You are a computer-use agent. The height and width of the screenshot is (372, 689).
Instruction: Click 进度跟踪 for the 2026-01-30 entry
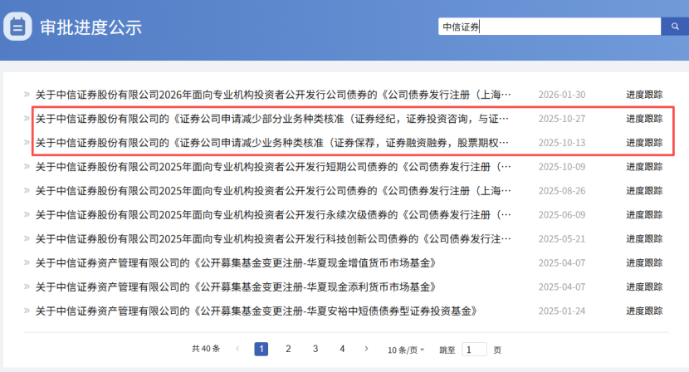644,95
